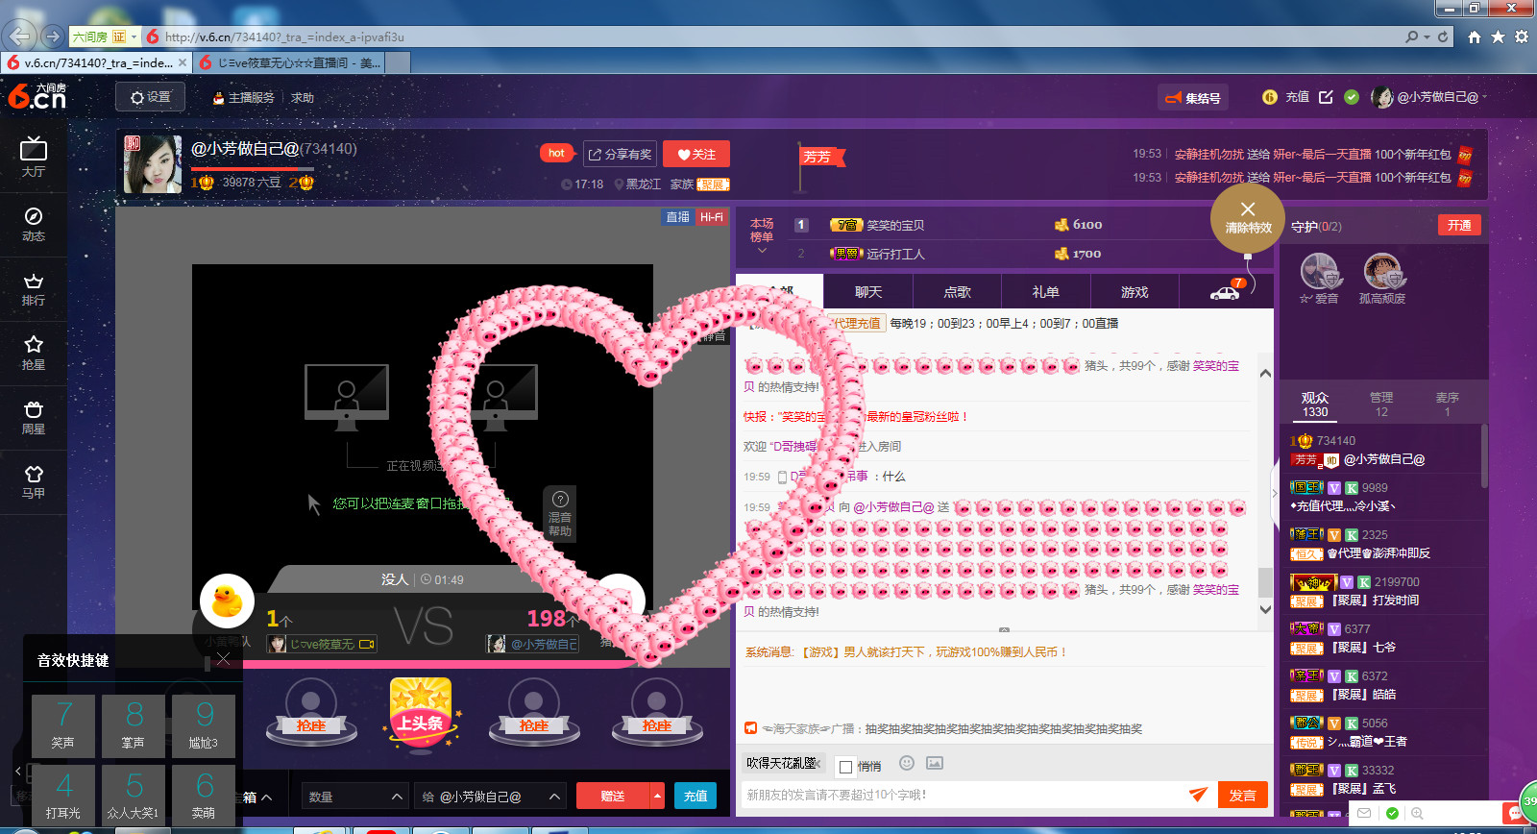
Task: Close the 音效快捷键 sound panel
Action: (223, 658)
